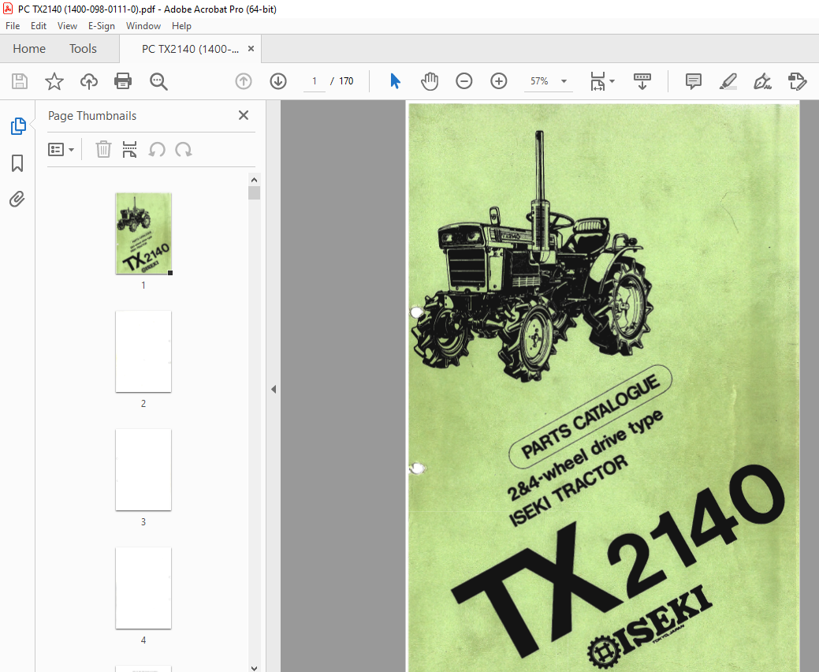Open Page Thumbnails pane icon in sidebar
The width and height of the screenshot is (819, 672).
pyautogui.click(x=18, y=126)
